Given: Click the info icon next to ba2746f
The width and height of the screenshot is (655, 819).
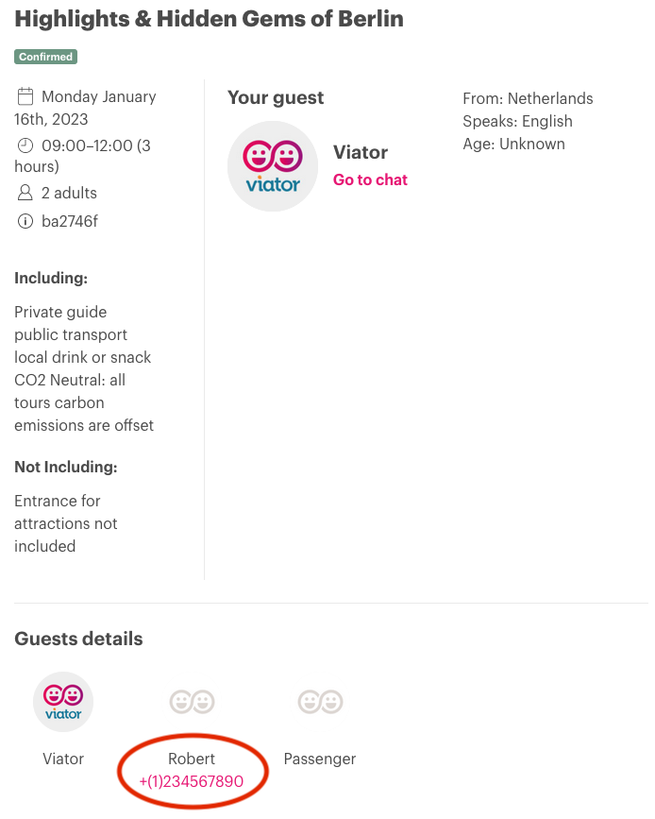Looking at the screenshot, I should pyautogui.click(x=25, y=221).
